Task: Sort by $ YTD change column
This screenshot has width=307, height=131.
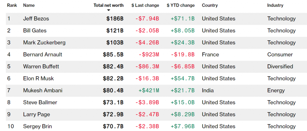Action: click(181, 5)
